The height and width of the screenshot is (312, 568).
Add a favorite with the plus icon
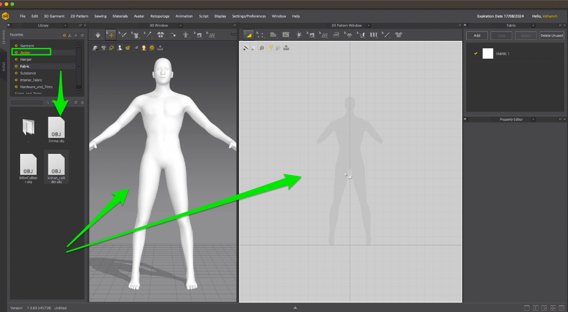tap(76, 35)
